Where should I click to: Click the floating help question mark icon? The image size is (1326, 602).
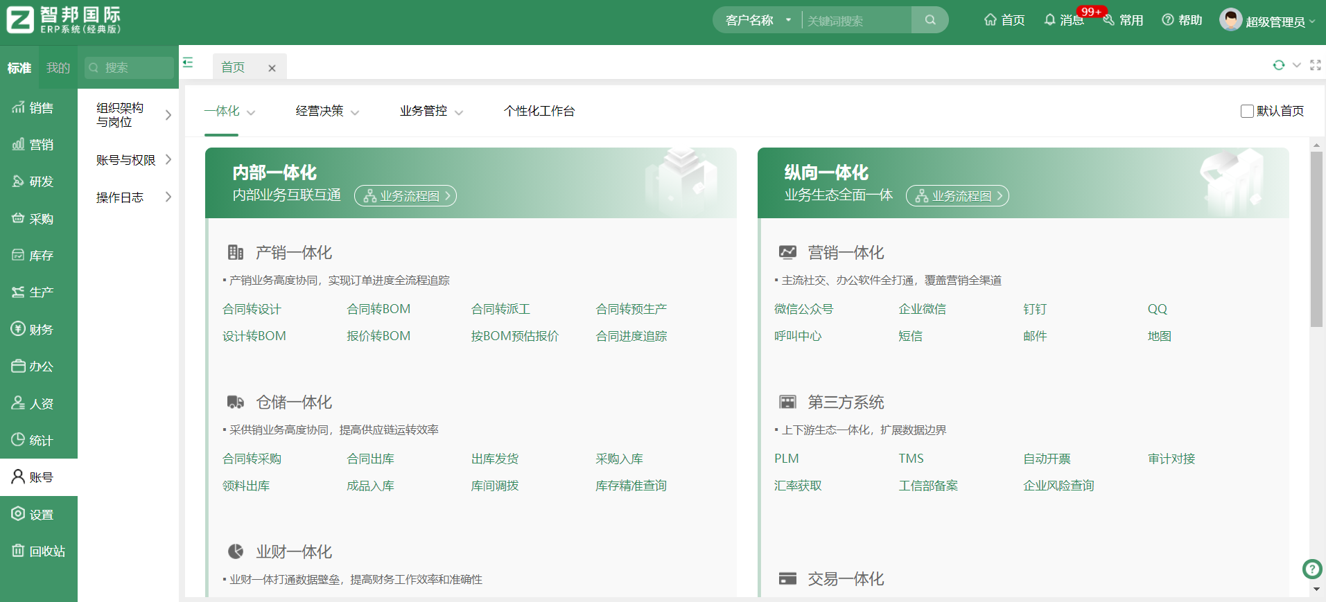pyautogui.click(x=1312, y=569)
